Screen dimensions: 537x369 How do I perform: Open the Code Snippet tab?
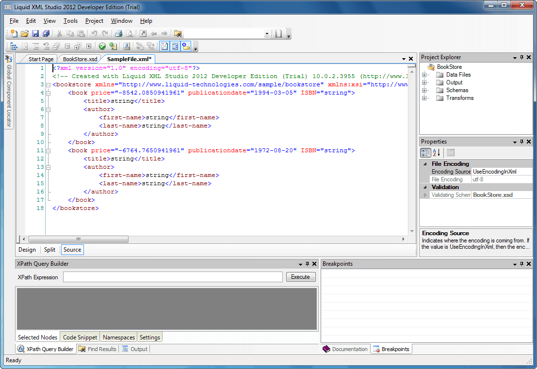pos(80,337)
